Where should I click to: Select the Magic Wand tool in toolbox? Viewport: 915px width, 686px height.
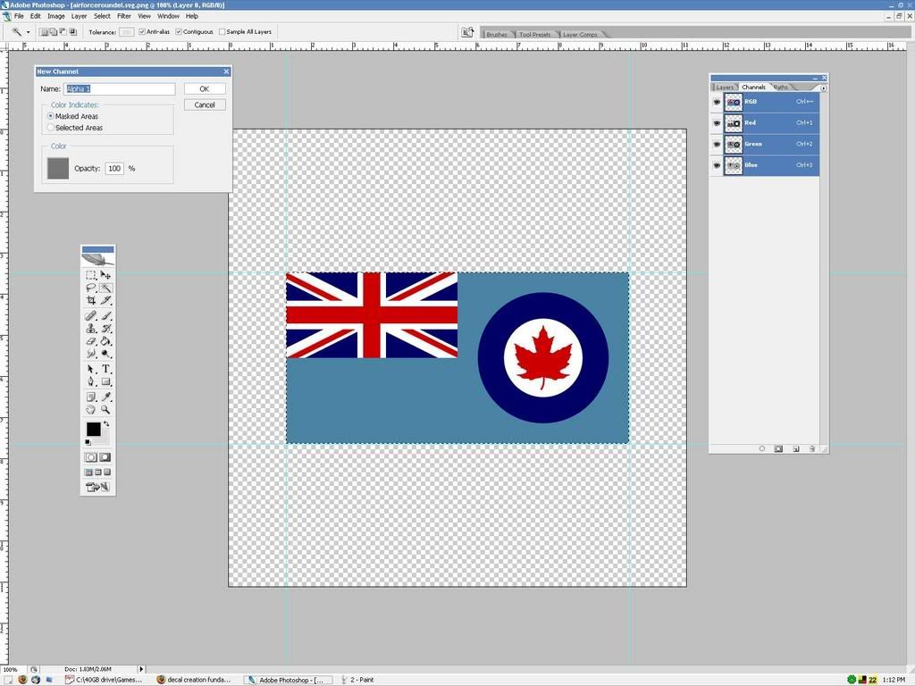tap(105, 288)
